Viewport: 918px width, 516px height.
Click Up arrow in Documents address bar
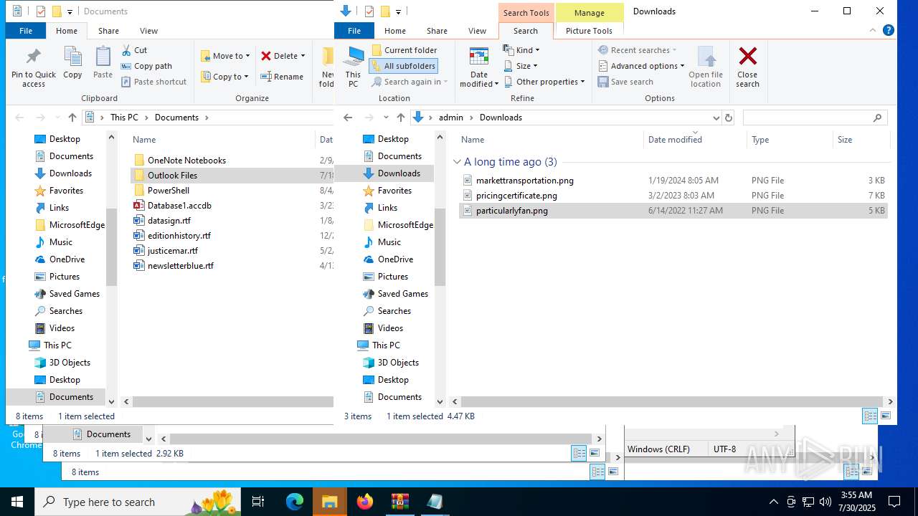[x=72, y=118]
